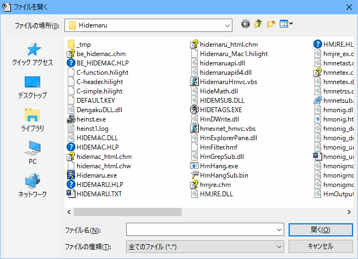358x259 pixels.
Task: Select be_hidemac.chm help file icon
Action: (x=71, y=53)
